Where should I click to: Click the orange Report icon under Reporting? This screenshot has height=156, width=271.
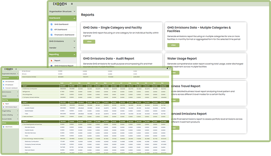[51, 60]
